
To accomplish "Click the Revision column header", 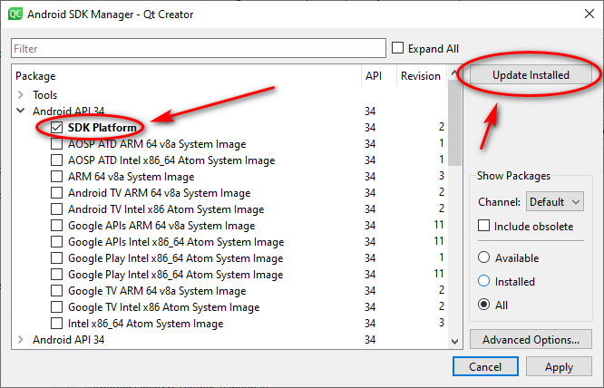I will 420,76.
